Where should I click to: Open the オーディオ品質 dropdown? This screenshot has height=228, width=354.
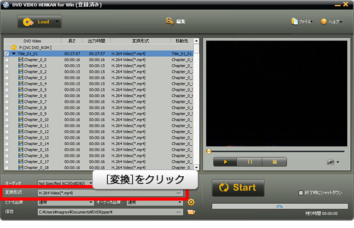click(155, 202)
